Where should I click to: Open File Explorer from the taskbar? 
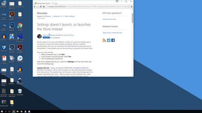point(18,111)
